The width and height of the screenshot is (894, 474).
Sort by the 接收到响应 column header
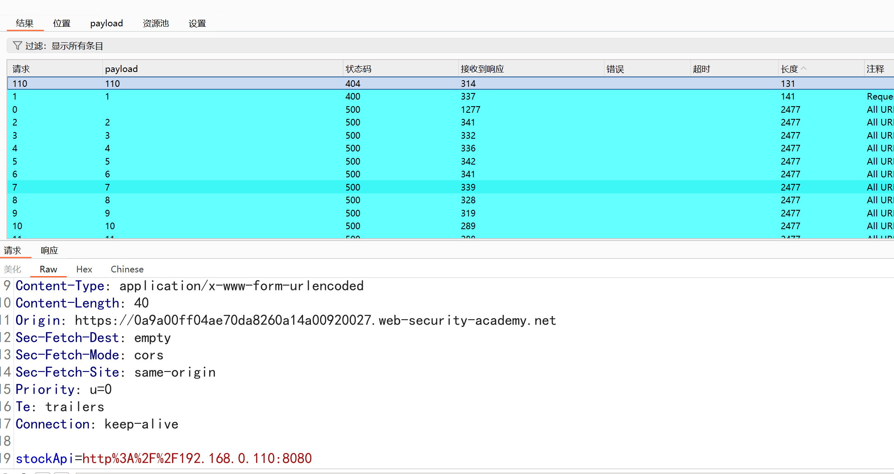click(482, 69)
